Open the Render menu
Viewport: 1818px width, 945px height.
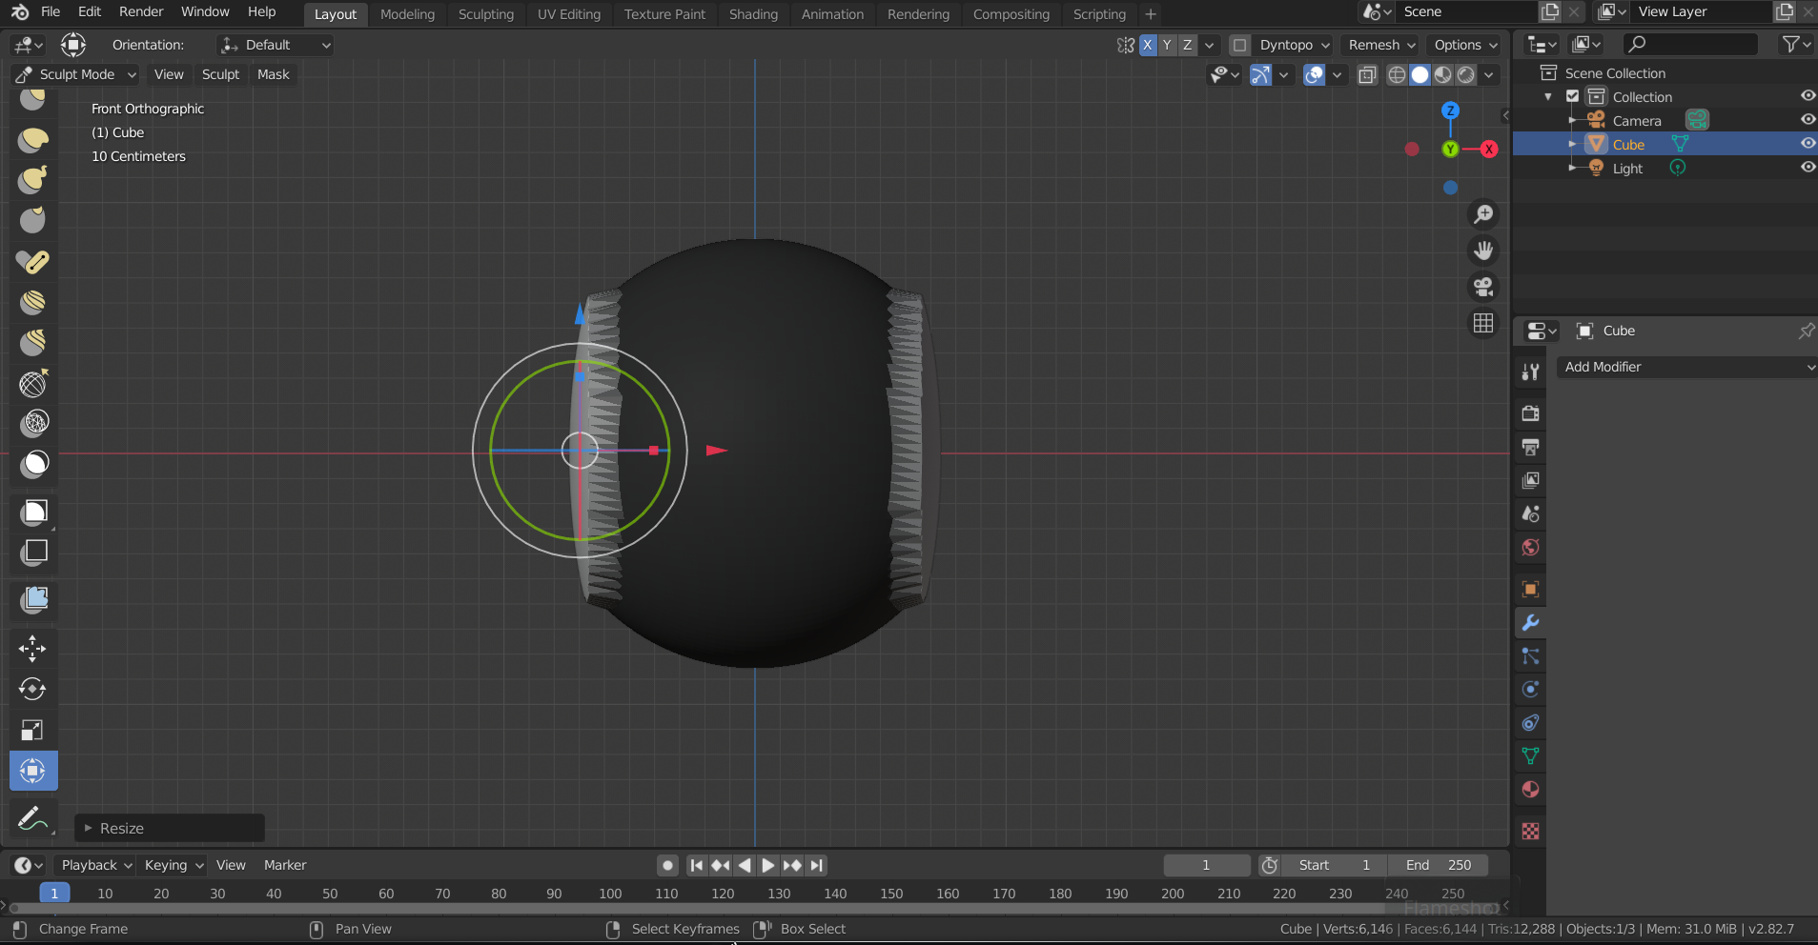tap(141, 11)
